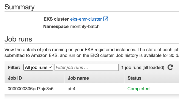Sort by Job ID column header

click(x=15, y=78)
